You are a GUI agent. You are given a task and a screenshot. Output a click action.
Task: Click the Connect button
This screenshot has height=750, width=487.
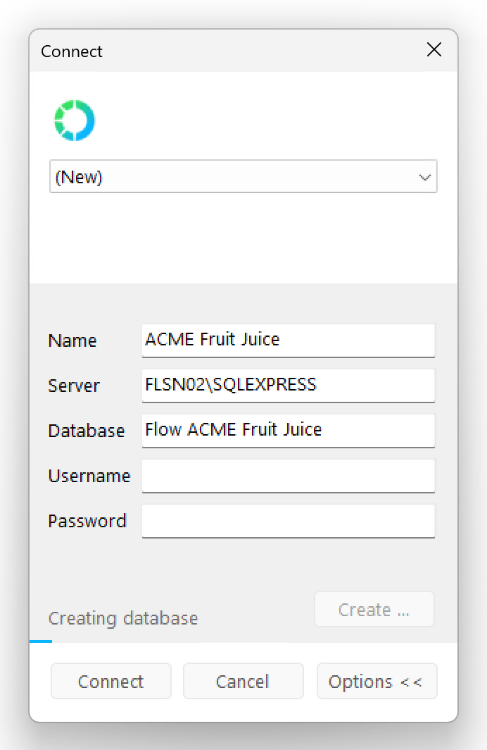tap(110, 681)
